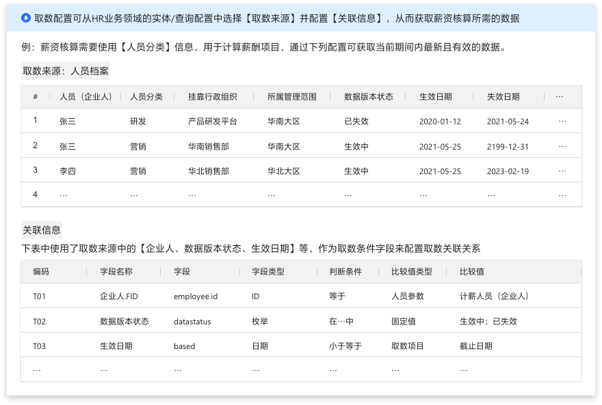
Task: Click the blue info icon in top banner
Action: click(x=26, y=18)
